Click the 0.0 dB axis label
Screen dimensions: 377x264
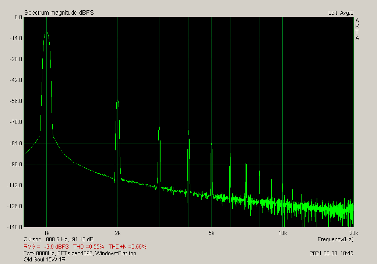18,17
